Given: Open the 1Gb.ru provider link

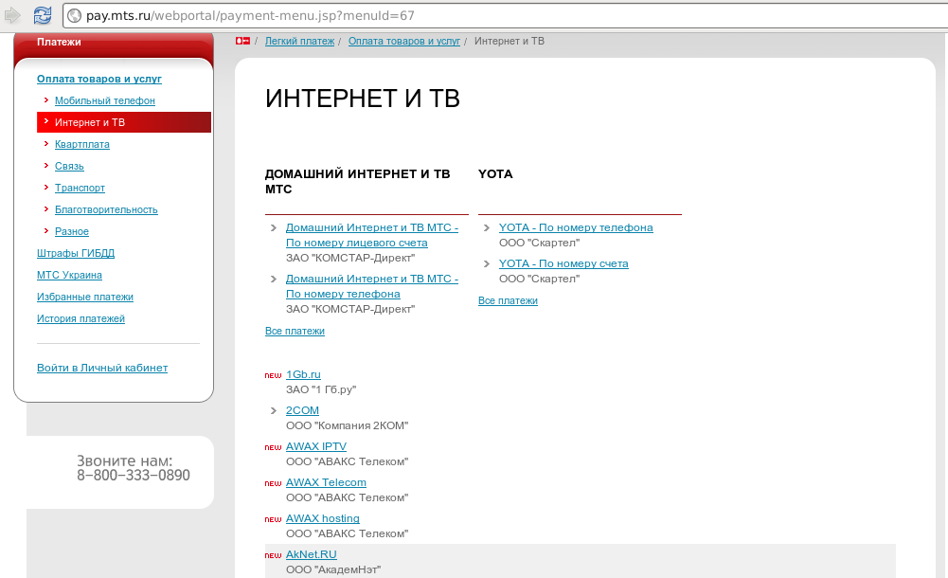Looking at the screenshot, I should tap(303, 374).
